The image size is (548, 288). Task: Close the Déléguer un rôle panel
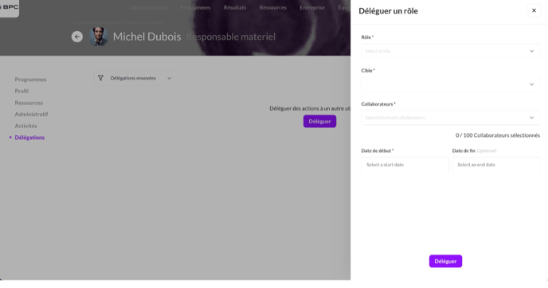click(534, 10)
